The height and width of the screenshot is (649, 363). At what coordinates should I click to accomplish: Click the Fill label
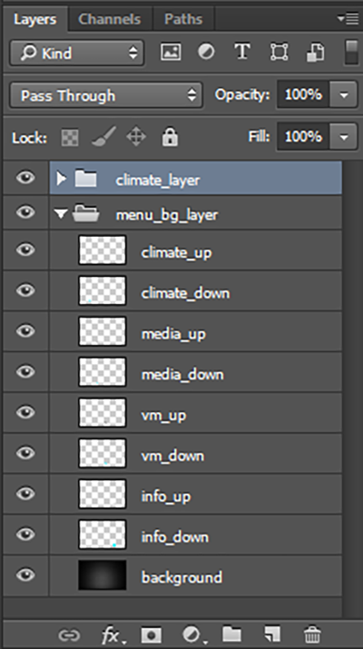point(260,136)
